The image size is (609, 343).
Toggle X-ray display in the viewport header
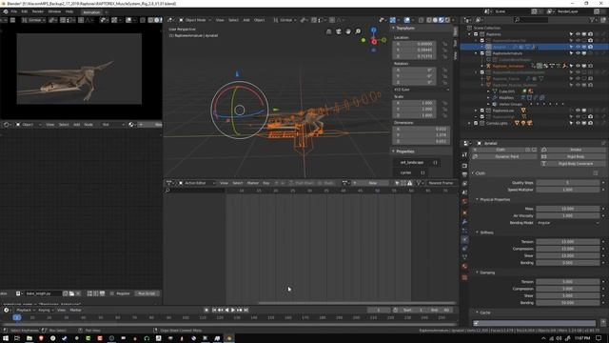click(x=421, y=20)
